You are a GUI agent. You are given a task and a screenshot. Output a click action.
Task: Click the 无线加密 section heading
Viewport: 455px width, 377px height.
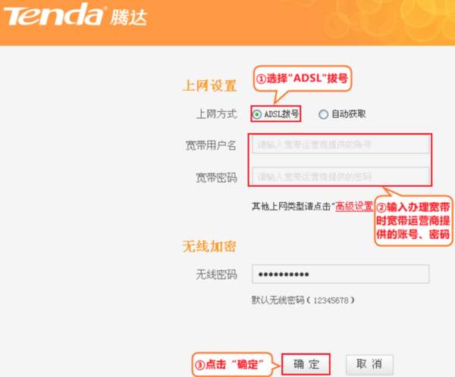pyautogui.click(x=209, y=247)
